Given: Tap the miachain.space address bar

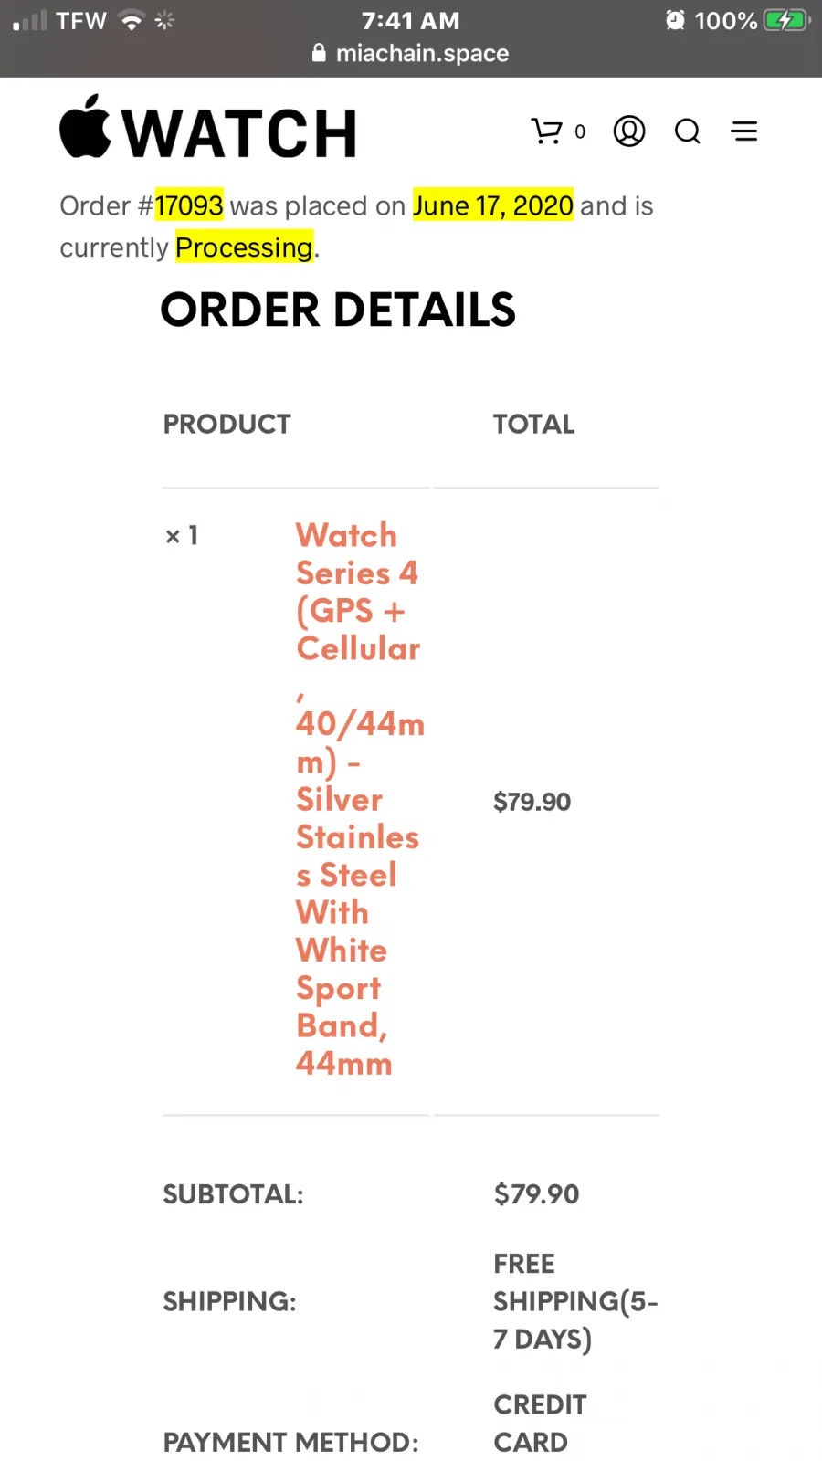Looking at the screenshot, I should pos(411,53).
